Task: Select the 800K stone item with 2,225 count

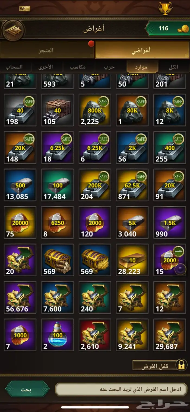Action: 95,110
